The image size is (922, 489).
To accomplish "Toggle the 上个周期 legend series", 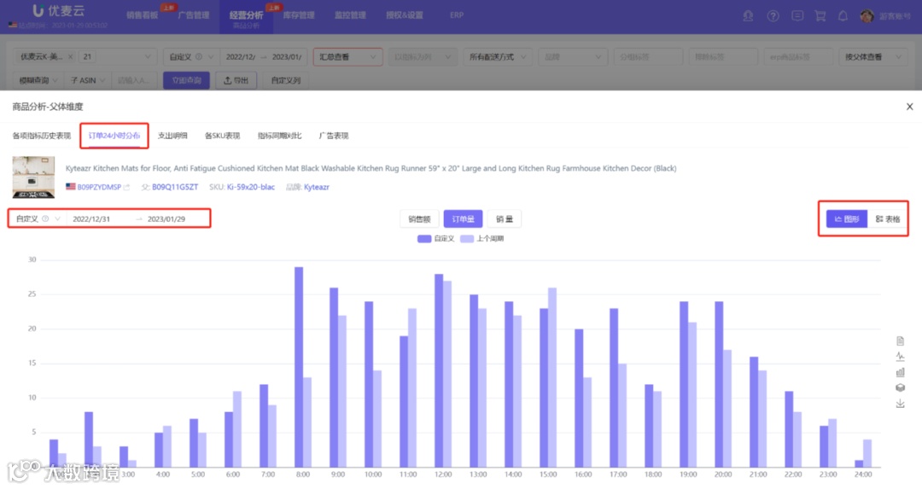I will (x=482, y=239).
